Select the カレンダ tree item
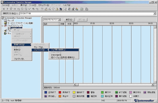Image resolution: width=158 pixels, height=103 pixels. [11, 20]
